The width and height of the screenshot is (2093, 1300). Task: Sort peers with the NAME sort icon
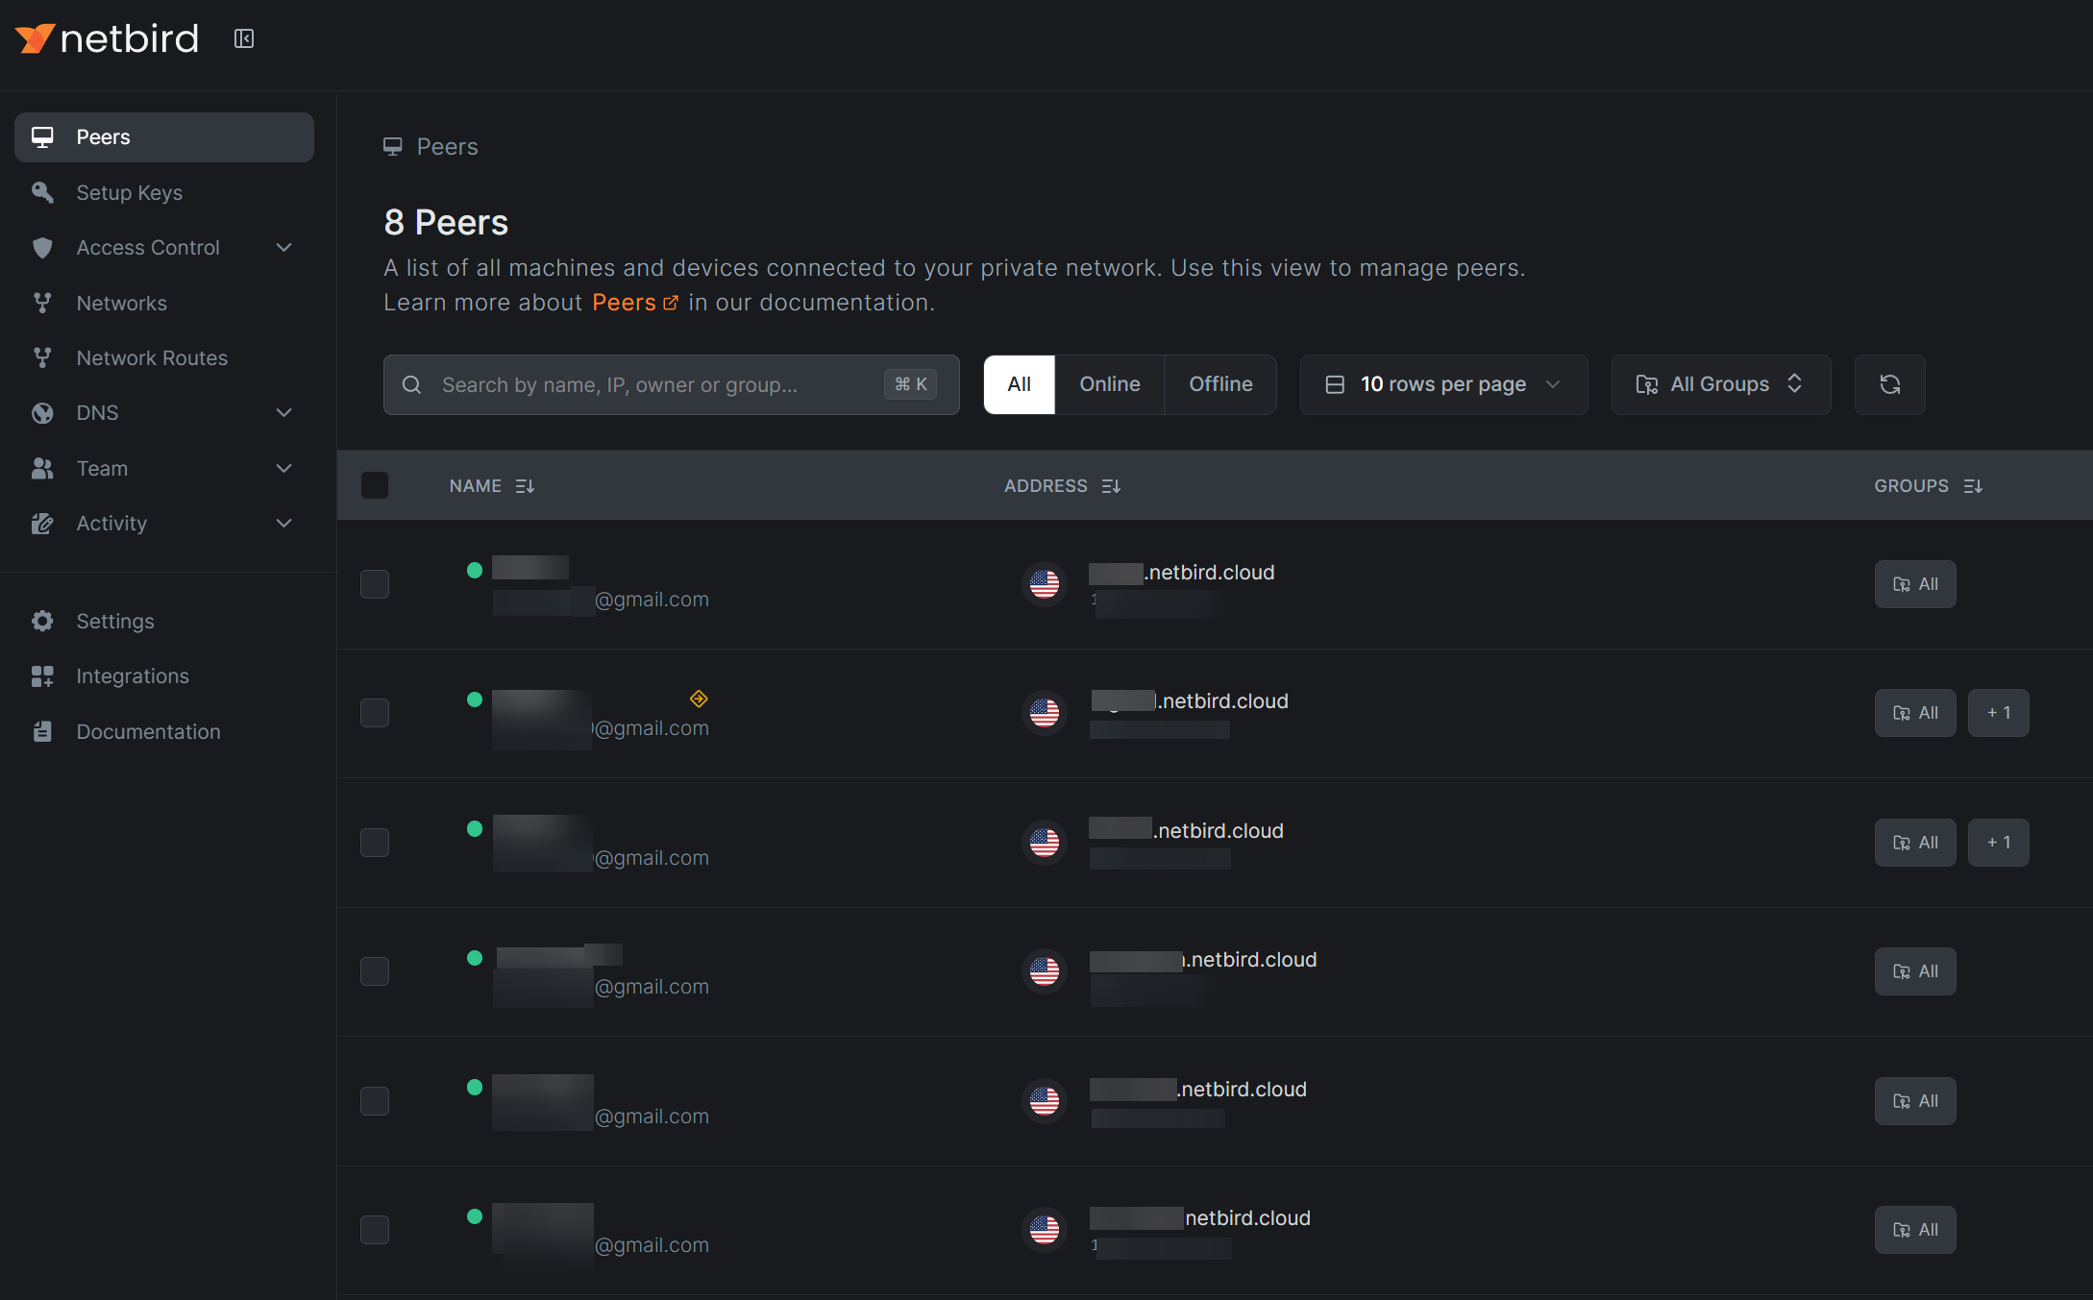point(525,486)
